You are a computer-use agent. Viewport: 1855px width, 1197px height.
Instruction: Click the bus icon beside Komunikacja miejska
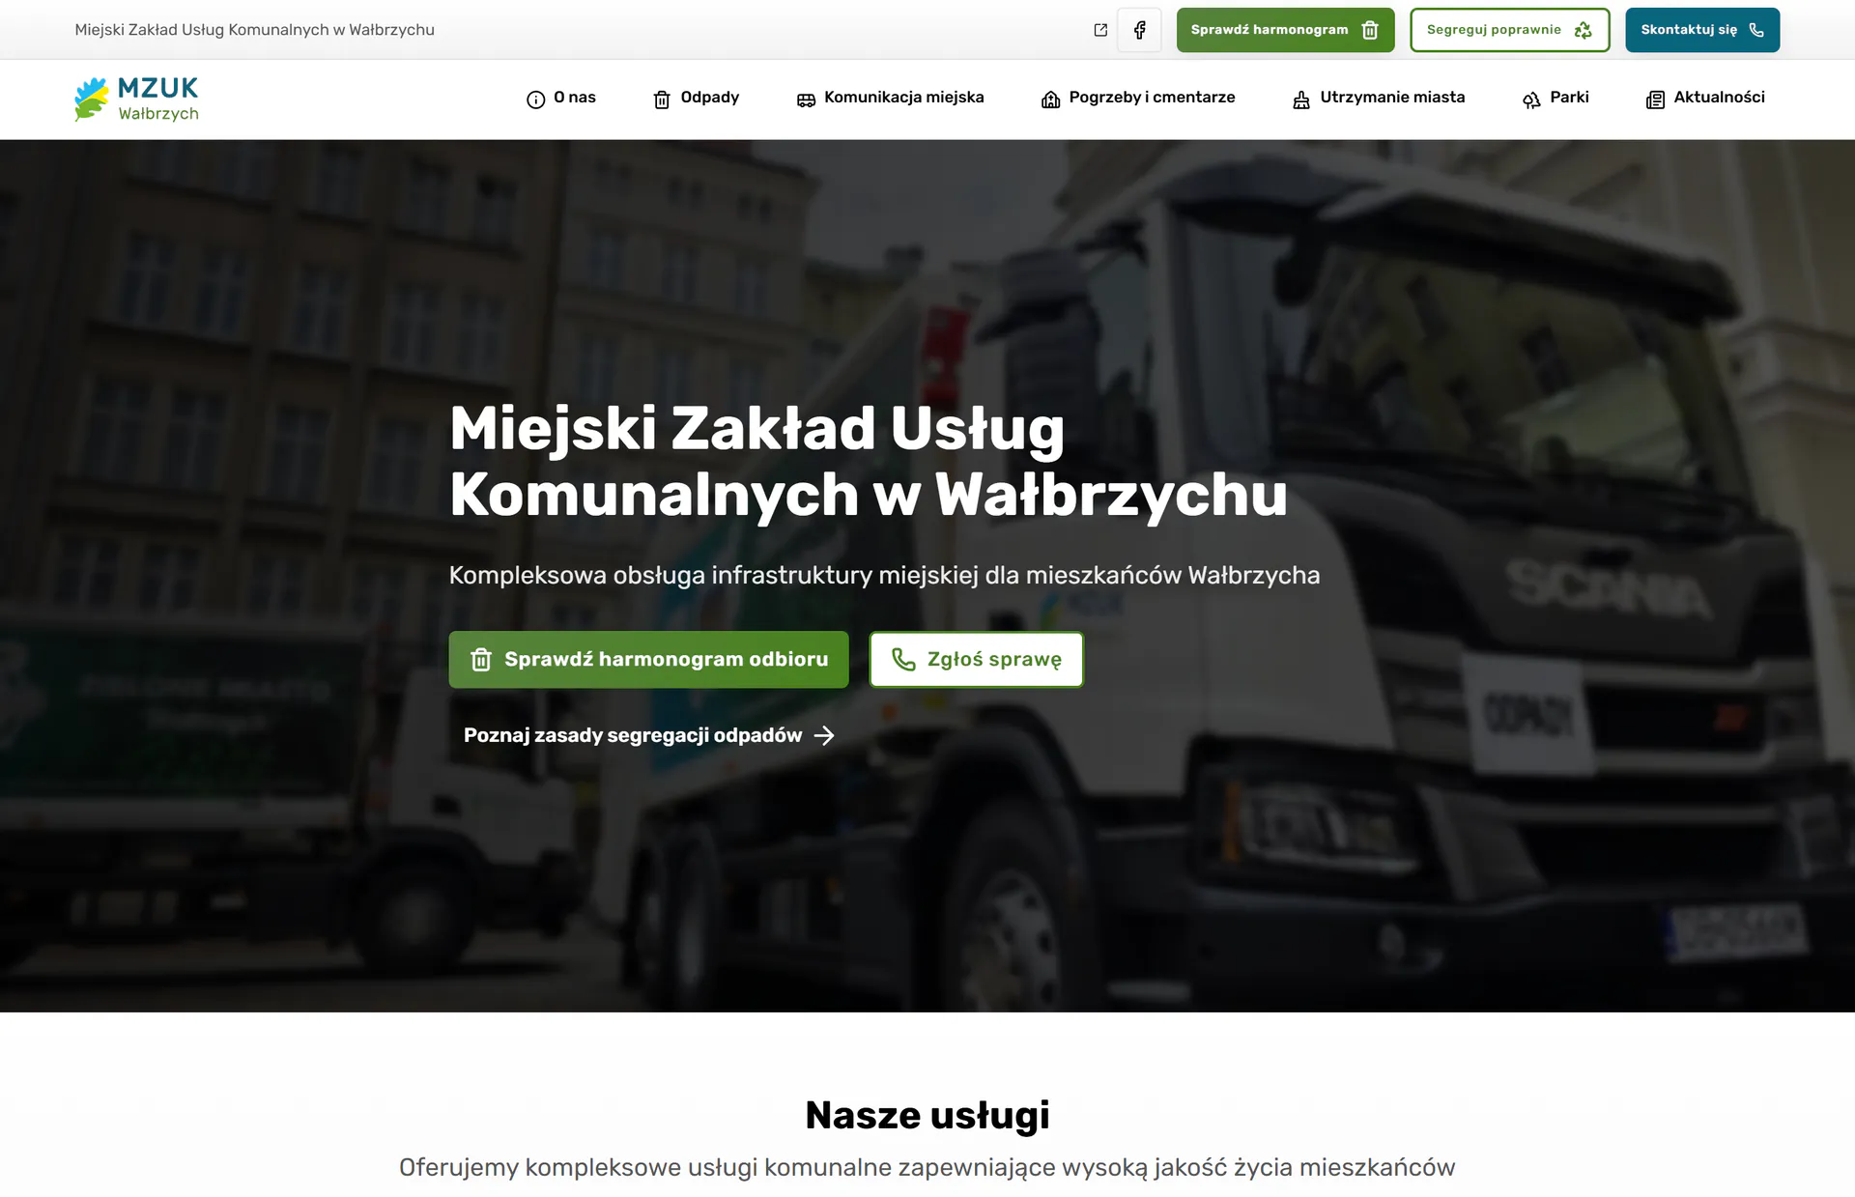(x=806, y=100)
